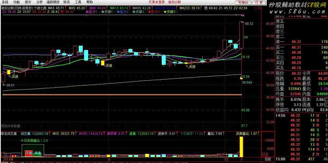Open the 系统 menu
The height and width of the screenshot is (163, 328).
5,2
